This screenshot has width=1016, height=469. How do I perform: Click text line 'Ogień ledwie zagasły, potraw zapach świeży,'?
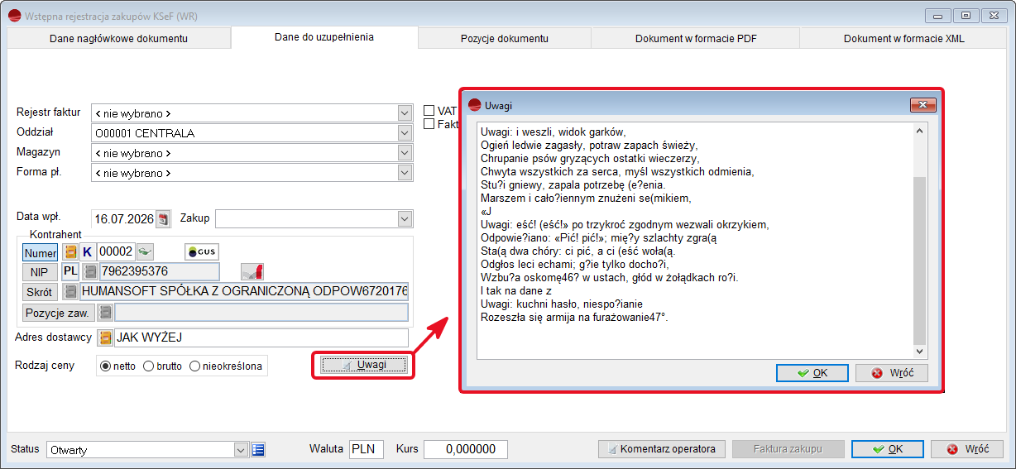(x=588, y=145)
